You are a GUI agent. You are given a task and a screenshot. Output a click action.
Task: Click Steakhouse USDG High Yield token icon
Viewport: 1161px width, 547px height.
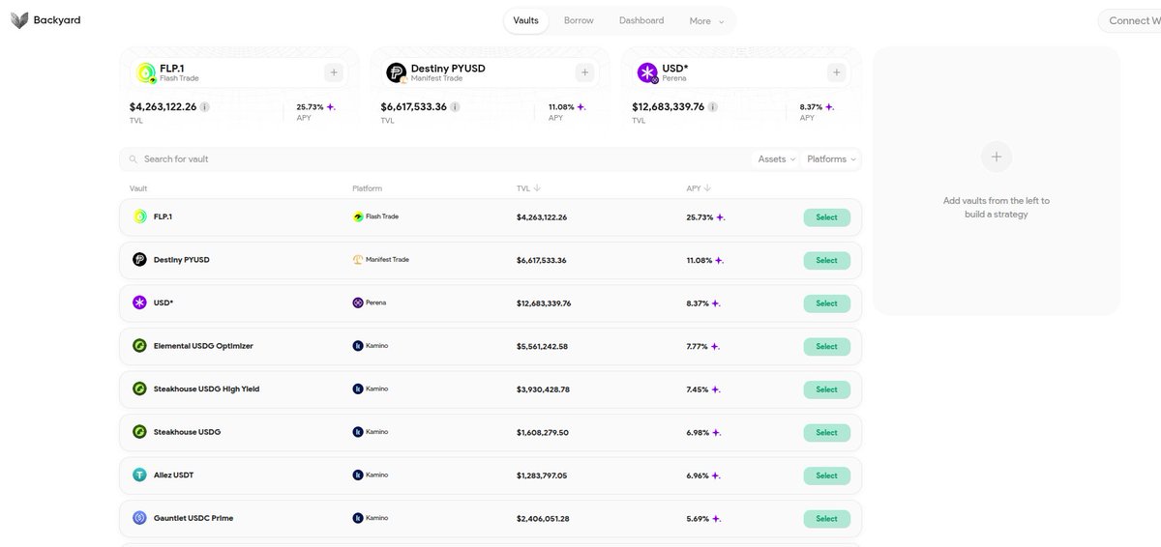coord(139,389)
